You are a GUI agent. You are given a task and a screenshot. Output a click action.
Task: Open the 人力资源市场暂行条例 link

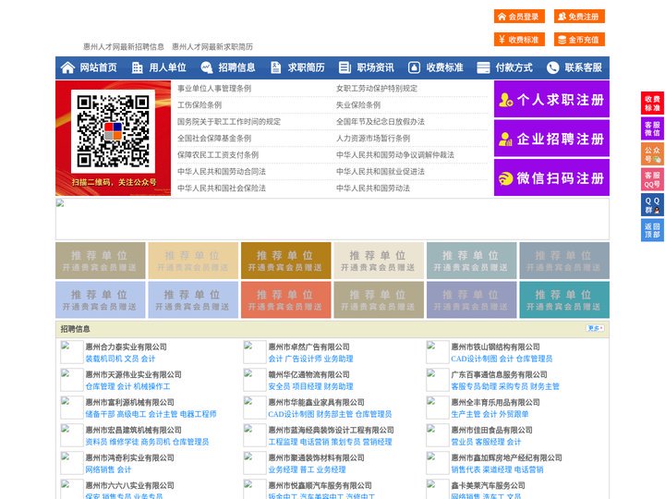click(x=373, y=138)
